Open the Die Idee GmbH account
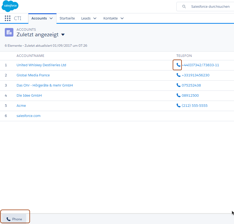 (29, 95)
